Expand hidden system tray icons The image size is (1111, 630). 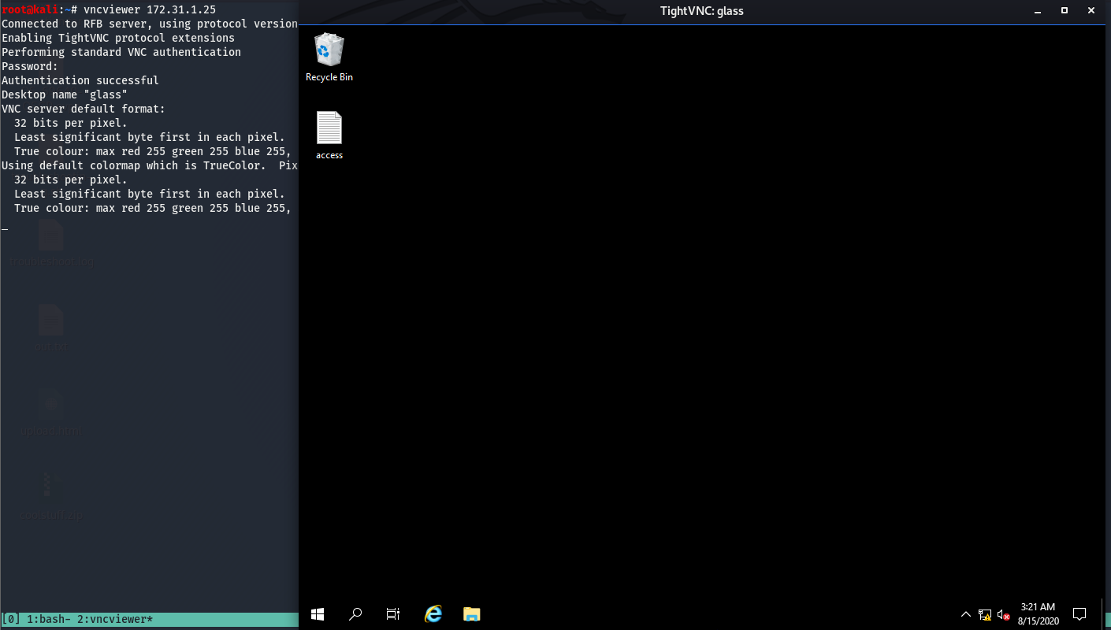(x=966, y=614)
